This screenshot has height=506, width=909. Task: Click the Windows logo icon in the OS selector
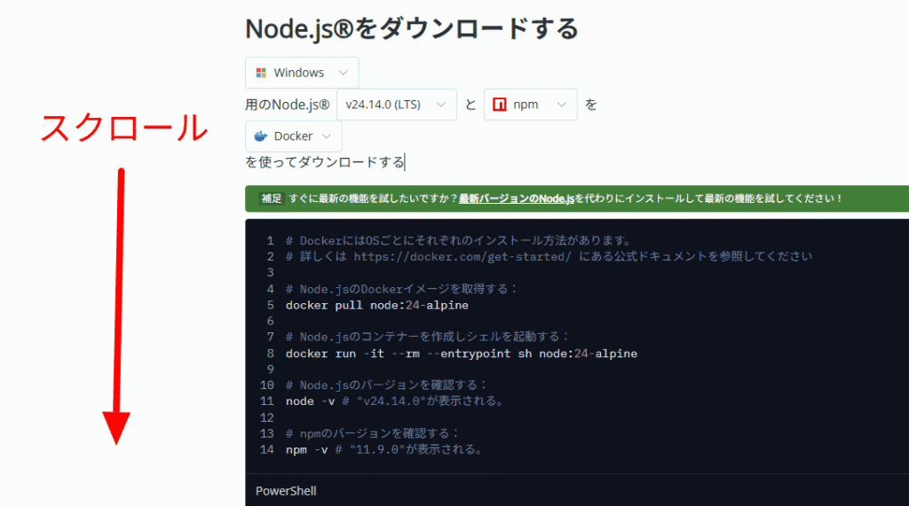coord(261,73)
